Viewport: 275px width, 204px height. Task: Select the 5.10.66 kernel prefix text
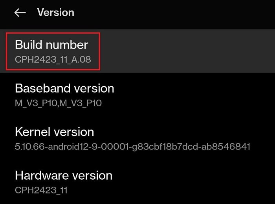pos(29,147)
